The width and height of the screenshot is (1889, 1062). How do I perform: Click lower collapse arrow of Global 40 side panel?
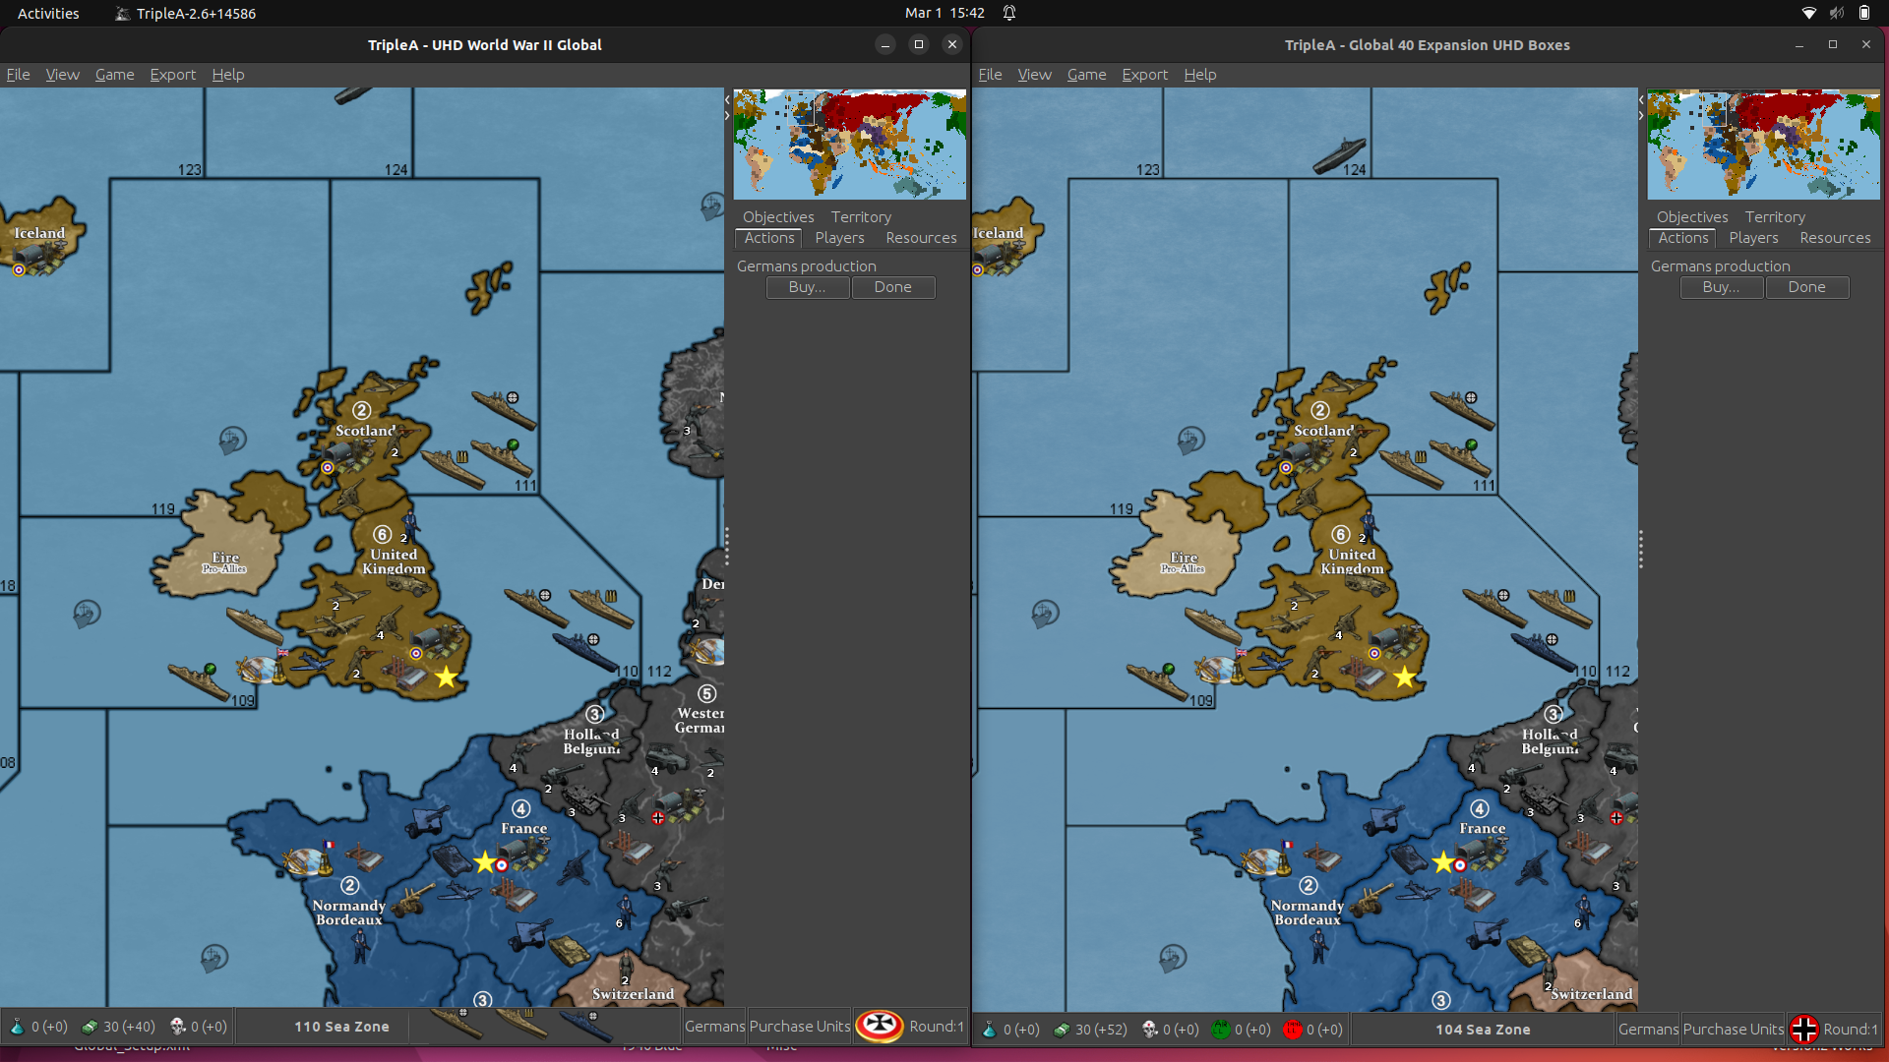point(1641,115)
